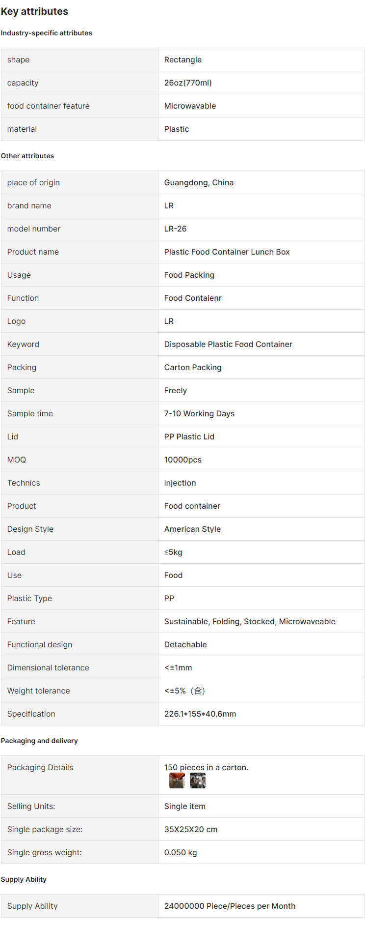Image resolution: width=366 pixels, height=925 pixels.
Task: Click the 226.1*155*40.6mm specification value
Action: pyautogui.click(x=200, y=714)
